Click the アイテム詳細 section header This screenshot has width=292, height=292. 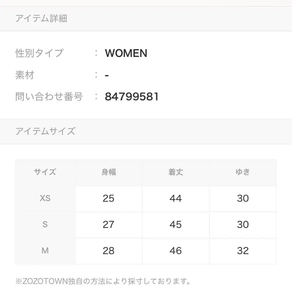pyautogui.click(x=41, y=18)
